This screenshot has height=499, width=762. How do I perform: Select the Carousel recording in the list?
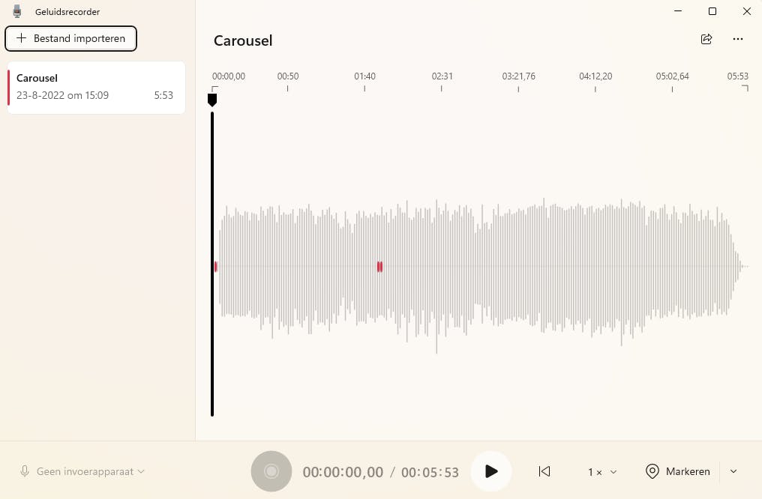pos(96,87)
